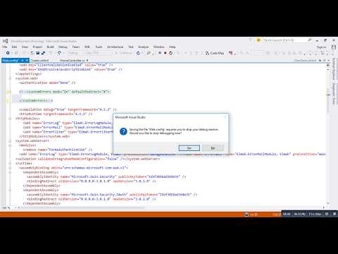Open Code Map from the toolbar
The image size is (338, 254).
(215, 53)
